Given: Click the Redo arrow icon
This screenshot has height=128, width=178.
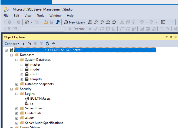Looking at the screenshot, I should (151, 22).
